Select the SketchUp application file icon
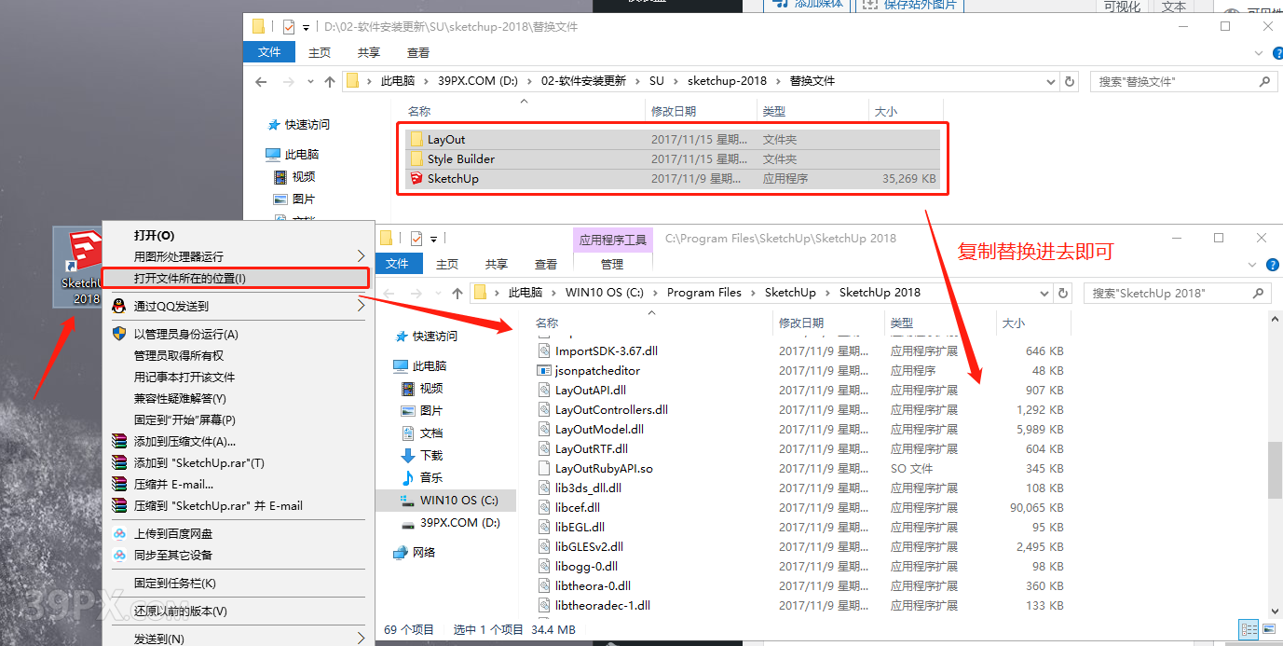The width and height of the screenshot is (1283, 646). [416, 179]
